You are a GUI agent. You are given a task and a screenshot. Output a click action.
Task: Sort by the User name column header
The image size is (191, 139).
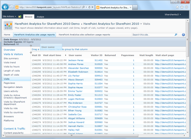pyautogui.click(x=75, y=55)
